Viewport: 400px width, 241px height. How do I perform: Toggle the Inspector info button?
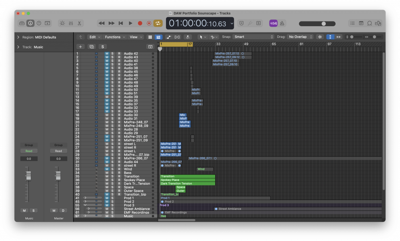pos(30,23)
